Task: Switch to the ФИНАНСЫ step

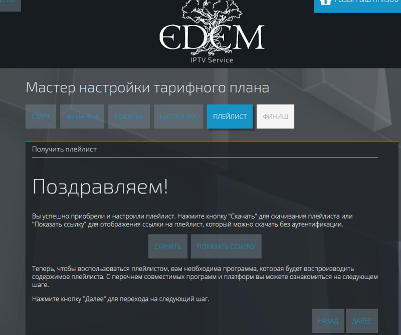Action: tap(82, 116)
